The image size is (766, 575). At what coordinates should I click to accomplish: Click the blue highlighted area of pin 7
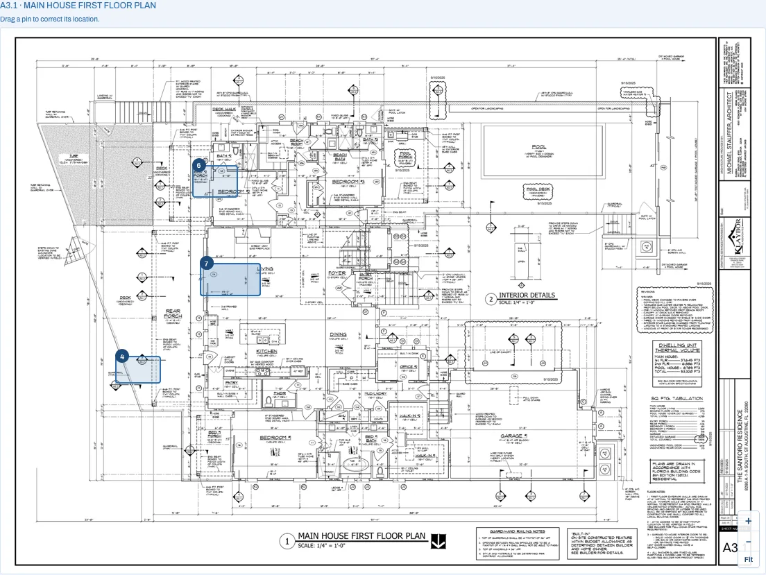pos(230,280)
